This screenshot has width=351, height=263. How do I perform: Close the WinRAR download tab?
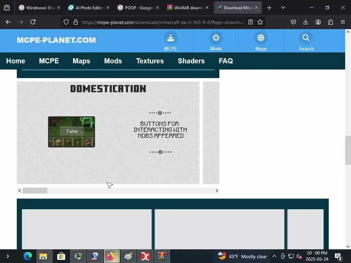click(x=207, y=8)
